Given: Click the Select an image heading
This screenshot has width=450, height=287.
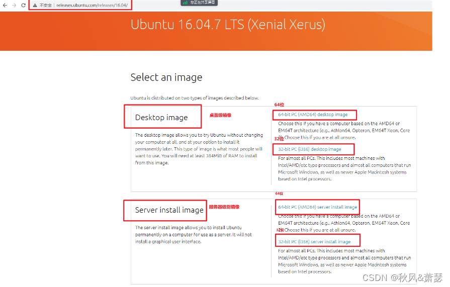Looking at the screenshot, I should pyautogui.click(x=166, y=77).
